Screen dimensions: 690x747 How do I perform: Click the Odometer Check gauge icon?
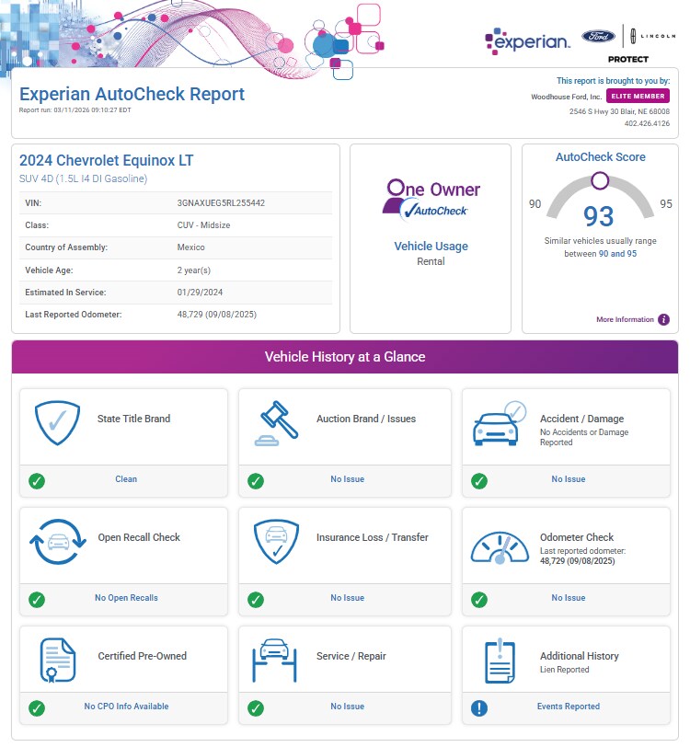tap(500, 547)
